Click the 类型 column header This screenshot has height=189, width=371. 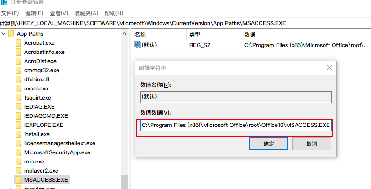[195, 35]
